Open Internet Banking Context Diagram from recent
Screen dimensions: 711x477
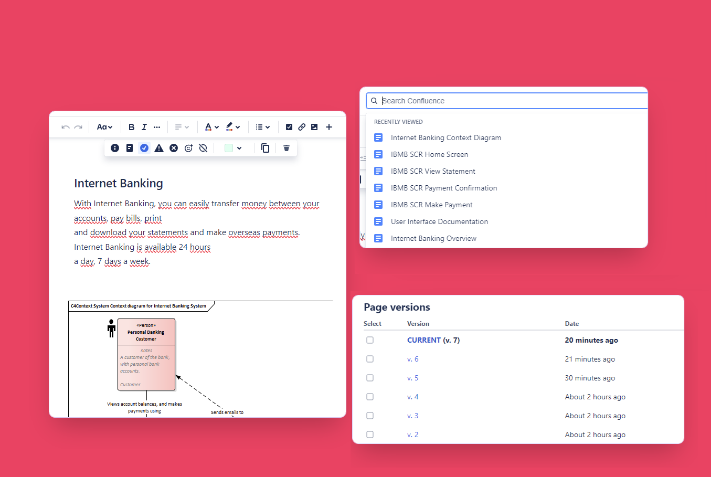click(x=446, y=137)
